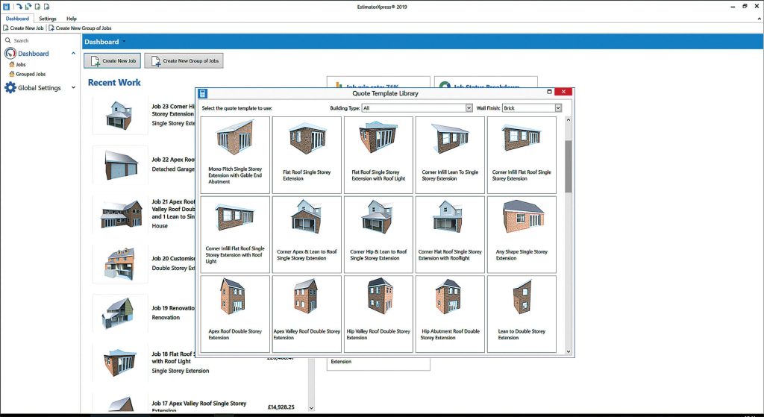Collapse the Dashboard sidebar section chevron
The height and width of the screenshot is (417, 764).
[x=74, y=53]
